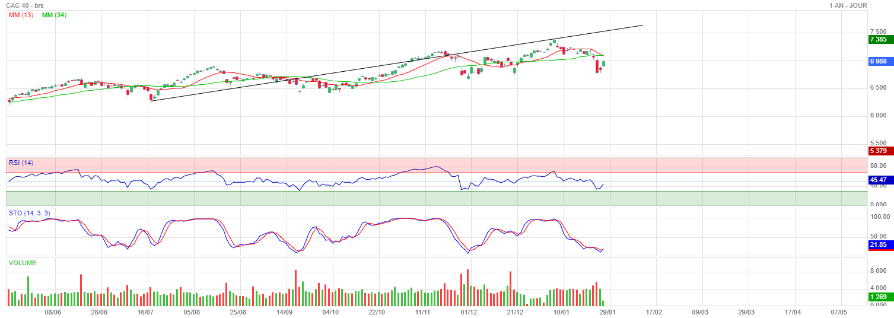Click the CAC 40 - brs chart title
894x318 pixels.
tap(26, 5)
